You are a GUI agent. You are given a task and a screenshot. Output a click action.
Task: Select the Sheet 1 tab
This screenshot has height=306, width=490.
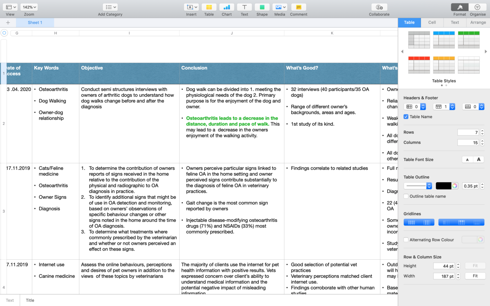[35, 22]
